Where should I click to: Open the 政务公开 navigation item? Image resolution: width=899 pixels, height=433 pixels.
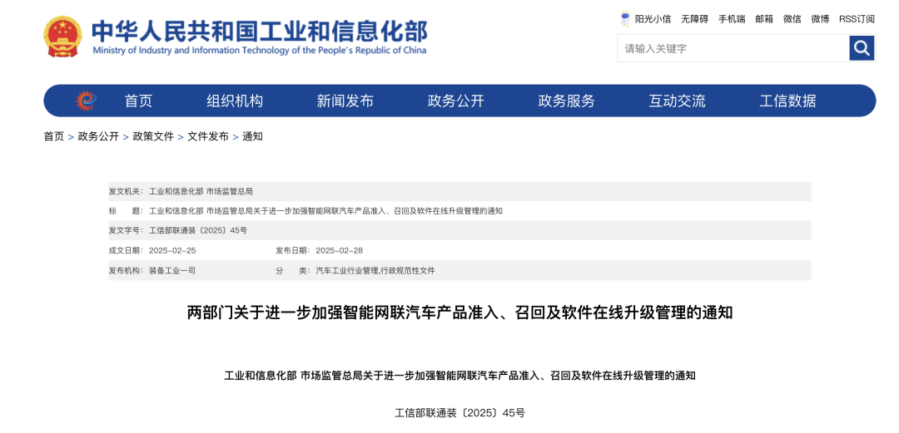coord(456,101)
